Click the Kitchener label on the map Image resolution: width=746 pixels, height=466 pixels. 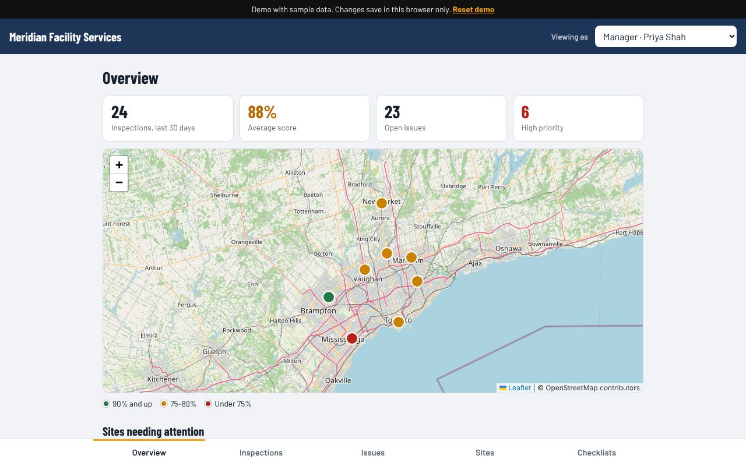pyautogui.click(x=163, y=379)
